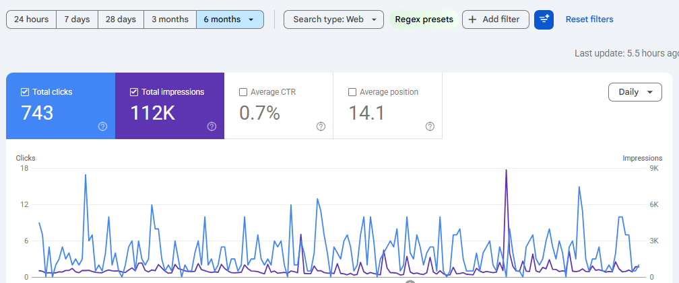Screen dimensions: 679x283
Task: Click the 112K total impressions value
Action: 152,113
